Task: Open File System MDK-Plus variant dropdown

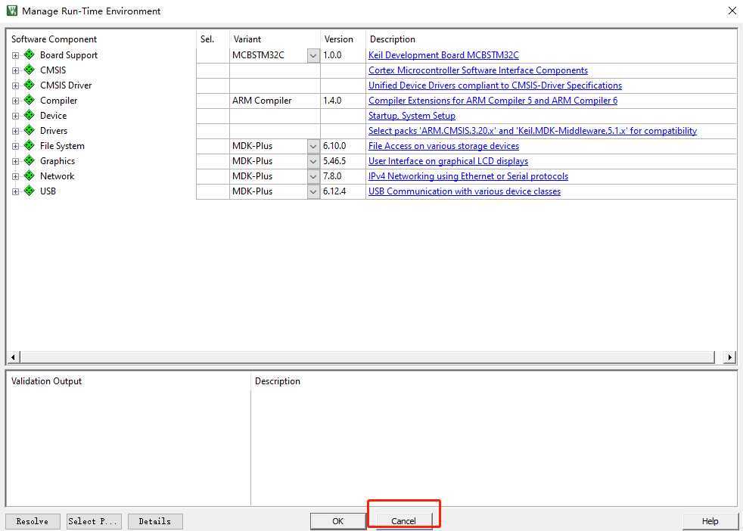Action: (313, 147)
